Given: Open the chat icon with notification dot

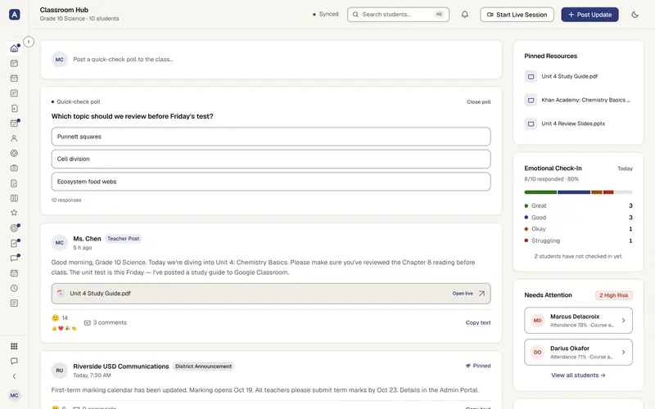Looking at the screenshot, I should pos(14,258).
